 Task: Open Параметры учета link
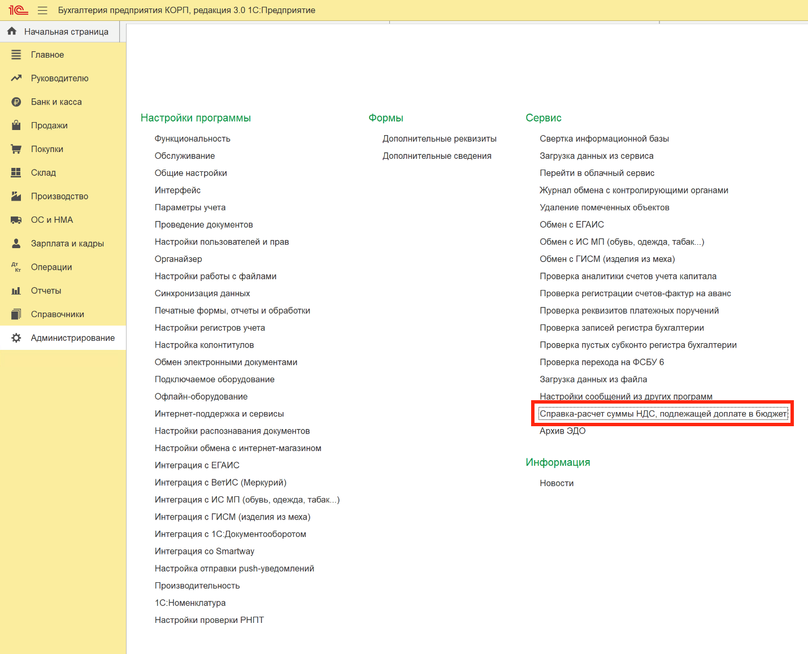(190, 207)
